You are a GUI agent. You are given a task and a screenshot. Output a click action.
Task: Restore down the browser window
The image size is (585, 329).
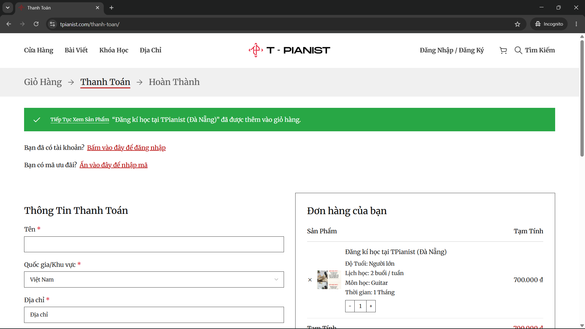click(558, 8)
